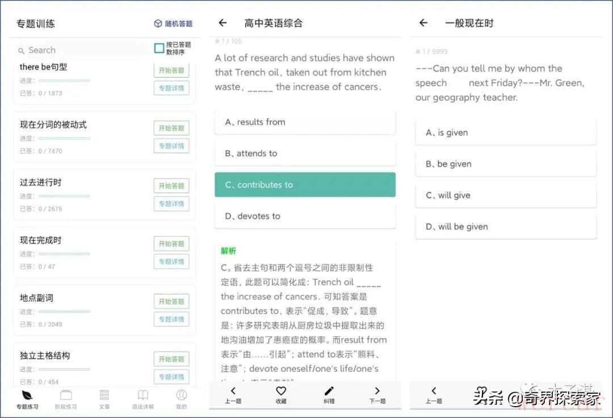Screen dimensions: 613x418
Task: Click the progress bar under 现在完成时
Action: (x=64, y=254)
